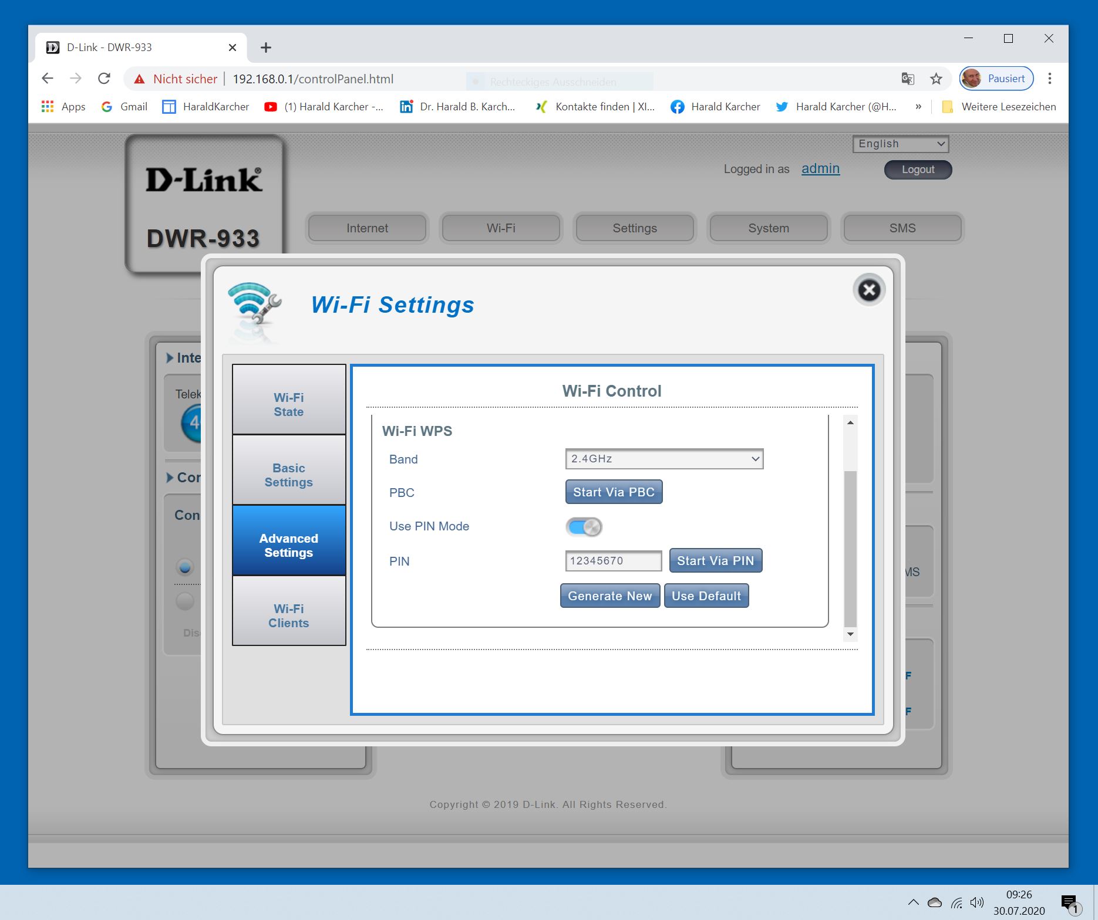Screen dimensions: 1098x920
Task: Select the blue radio button in the background panel
Action: (x=185, y=567)
